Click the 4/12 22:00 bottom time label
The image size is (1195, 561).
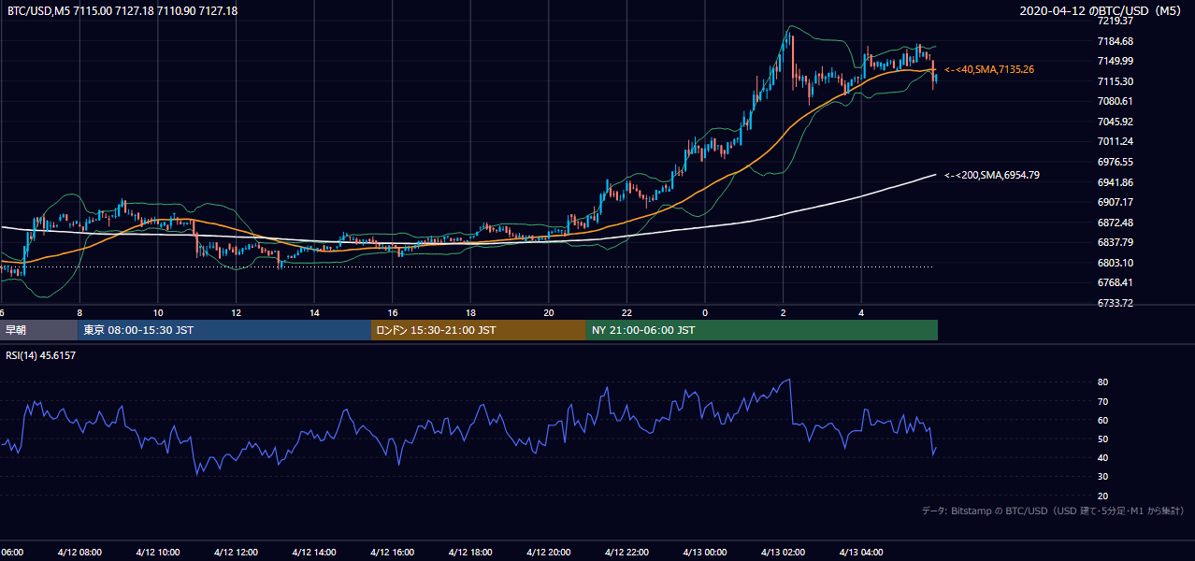click(x=626, y=553)
